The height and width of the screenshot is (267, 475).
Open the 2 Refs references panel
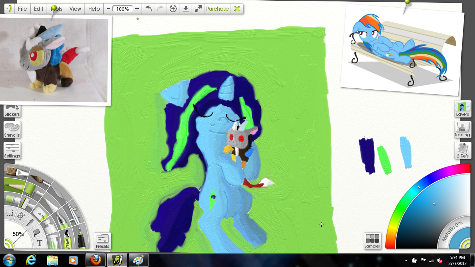click(462, 151)
